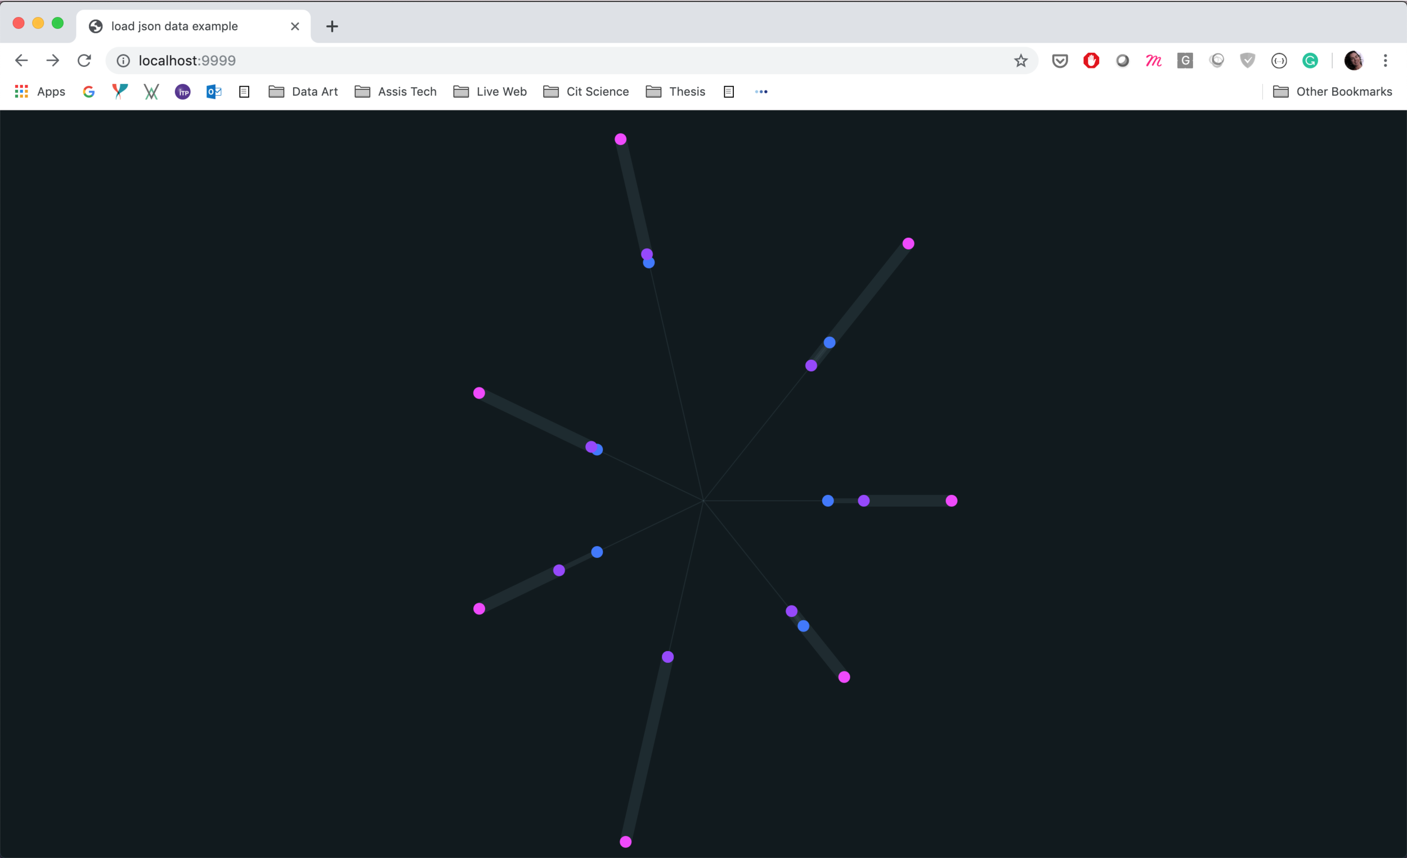Image resolution: width=1407 pixels, height=858 pixels.
Task: Open the user profile avatar
Action: point(1354,61)
